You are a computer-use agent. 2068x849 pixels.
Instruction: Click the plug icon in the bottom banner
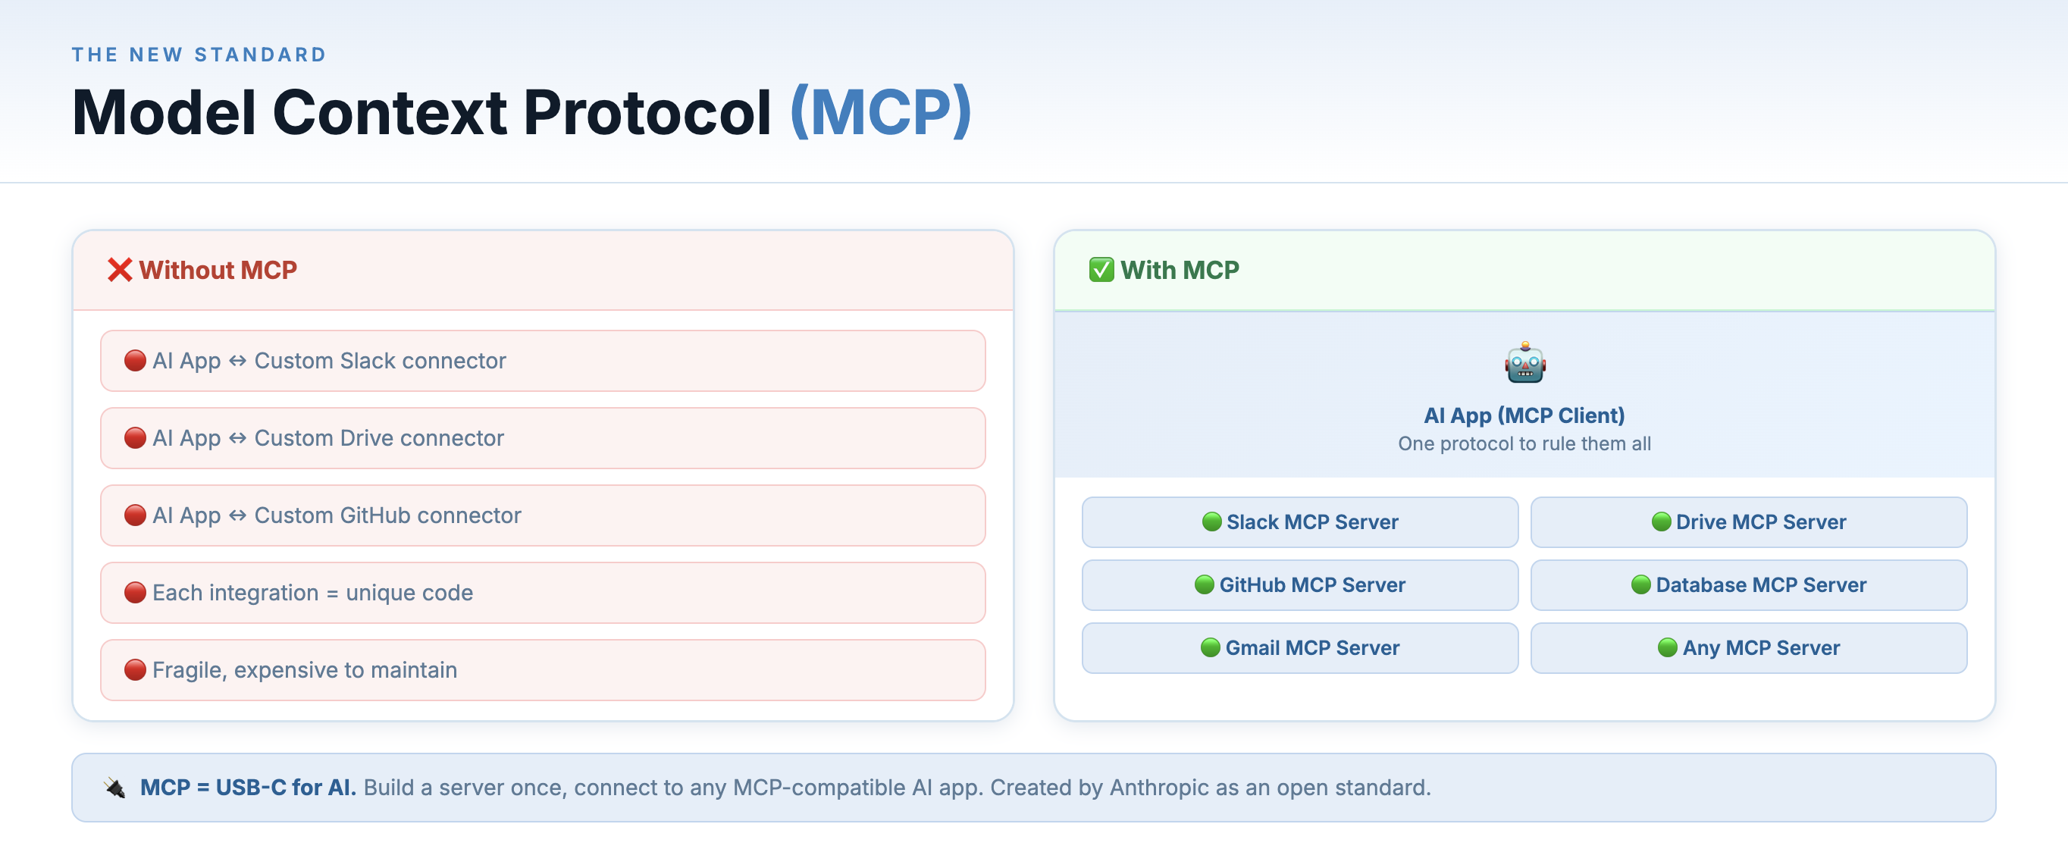click(x=114, y=787)
